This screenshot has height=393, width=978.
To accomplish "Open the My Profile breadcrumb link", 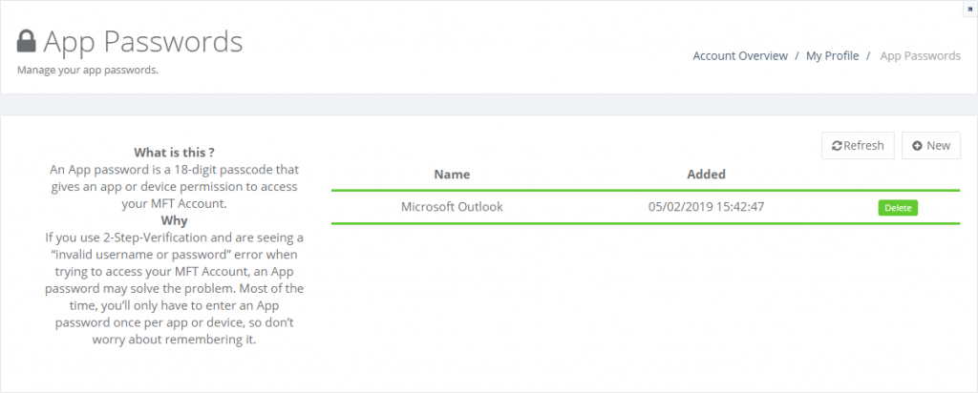I will click(832, 56).
